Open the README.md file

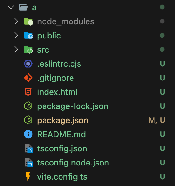click(x=62, y=134)
